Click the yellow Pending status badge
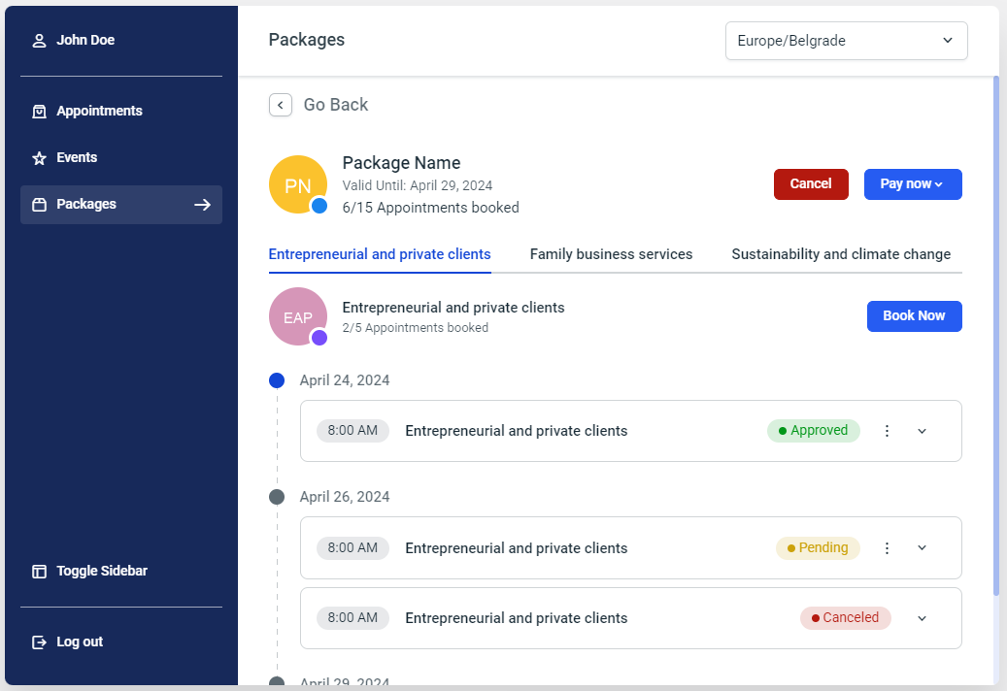This screenshot has height=691, width=1007. [x=818, y=548]
